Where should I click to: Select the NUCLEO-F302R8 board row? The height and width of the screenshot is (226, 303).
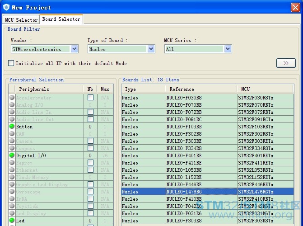pos(208,134)
